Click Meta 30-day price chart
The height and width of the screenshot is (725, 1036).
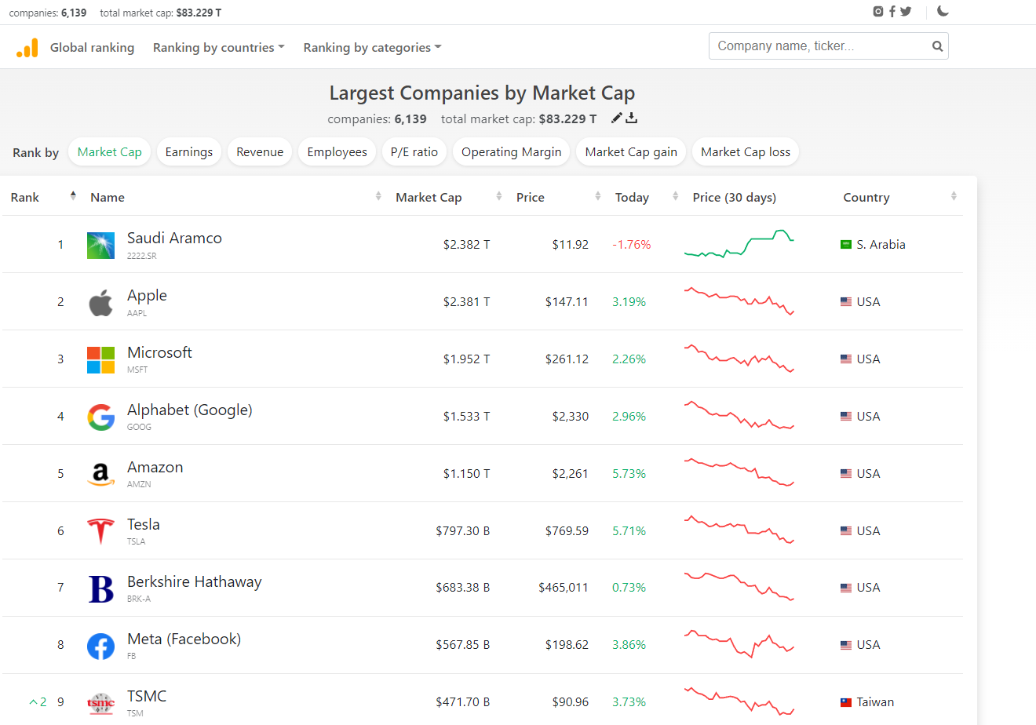tap(739, 644)
